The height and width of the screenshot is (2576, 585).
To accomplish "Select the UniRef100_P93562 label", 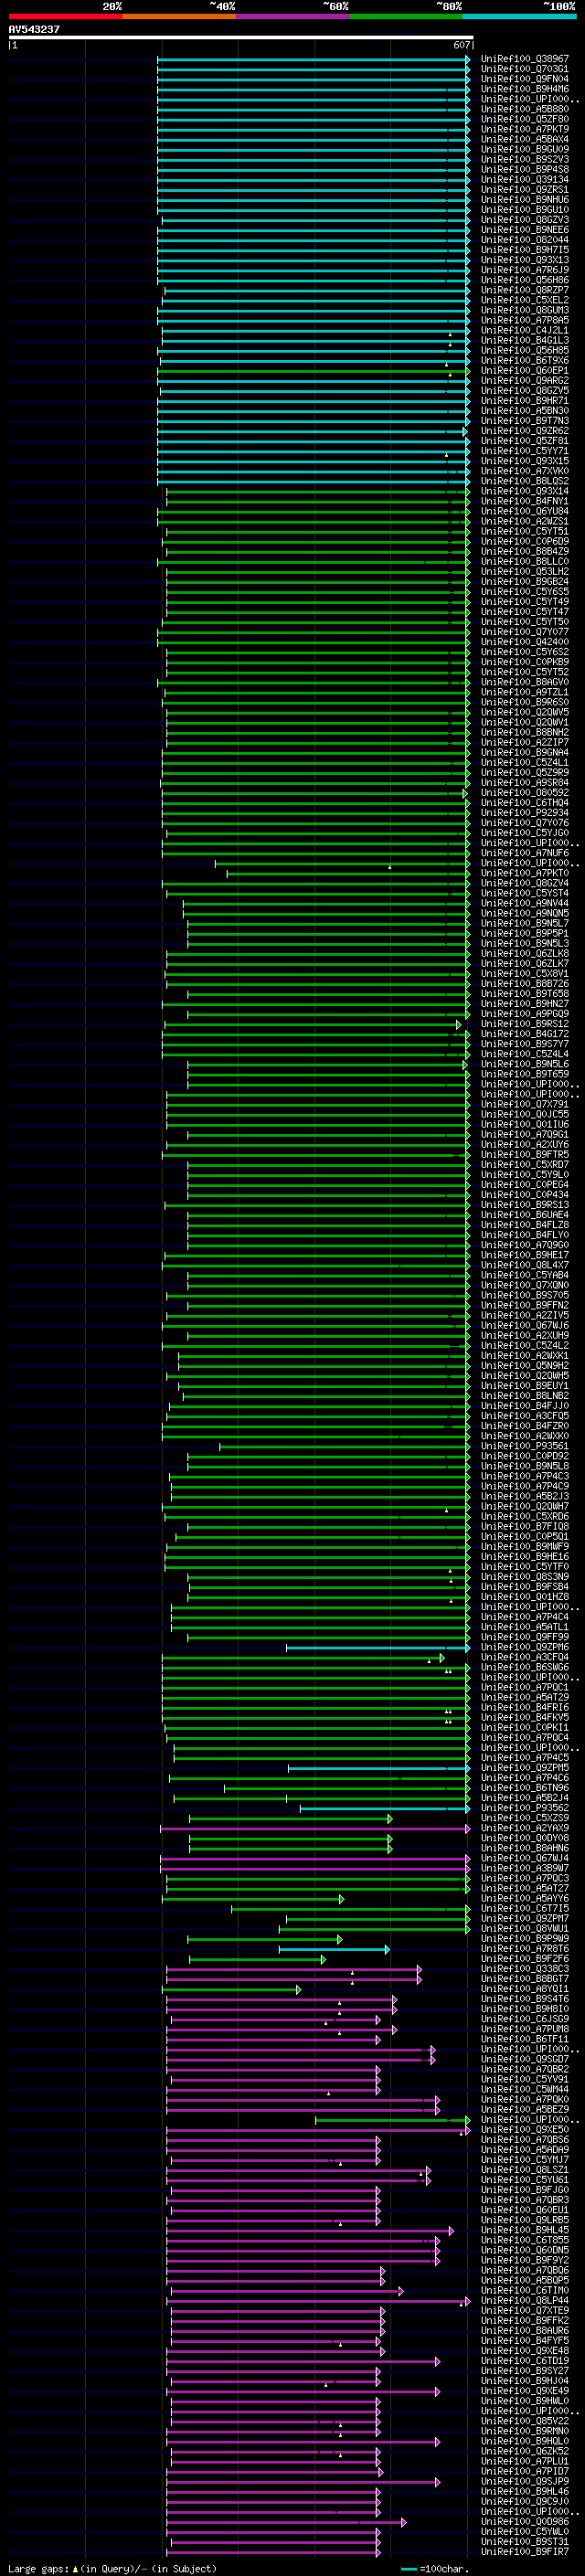I will coord(525,1808).
